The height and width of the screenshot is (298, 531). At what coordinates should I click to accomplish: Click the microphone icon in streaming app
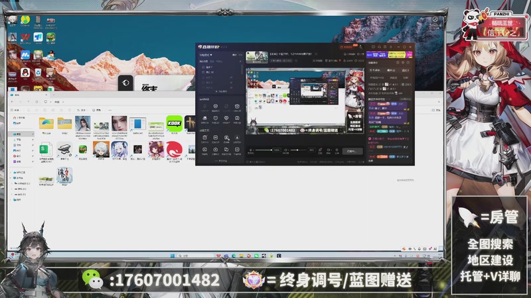click(251, 150)
